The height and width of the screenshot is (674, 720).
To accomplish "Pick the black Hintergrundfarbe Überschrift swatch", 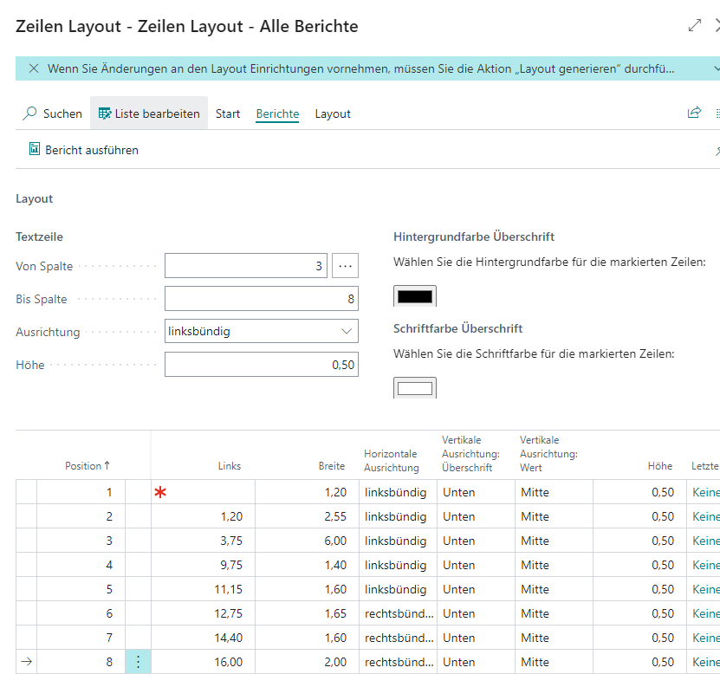I will coord(415,296).
